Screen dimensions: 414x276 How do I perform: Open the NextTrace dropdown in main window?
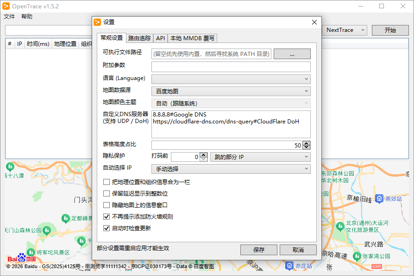344,30
